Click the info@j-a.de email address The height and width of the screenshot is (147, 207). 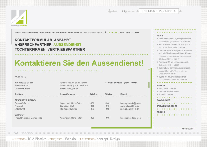tap(72, 88)
